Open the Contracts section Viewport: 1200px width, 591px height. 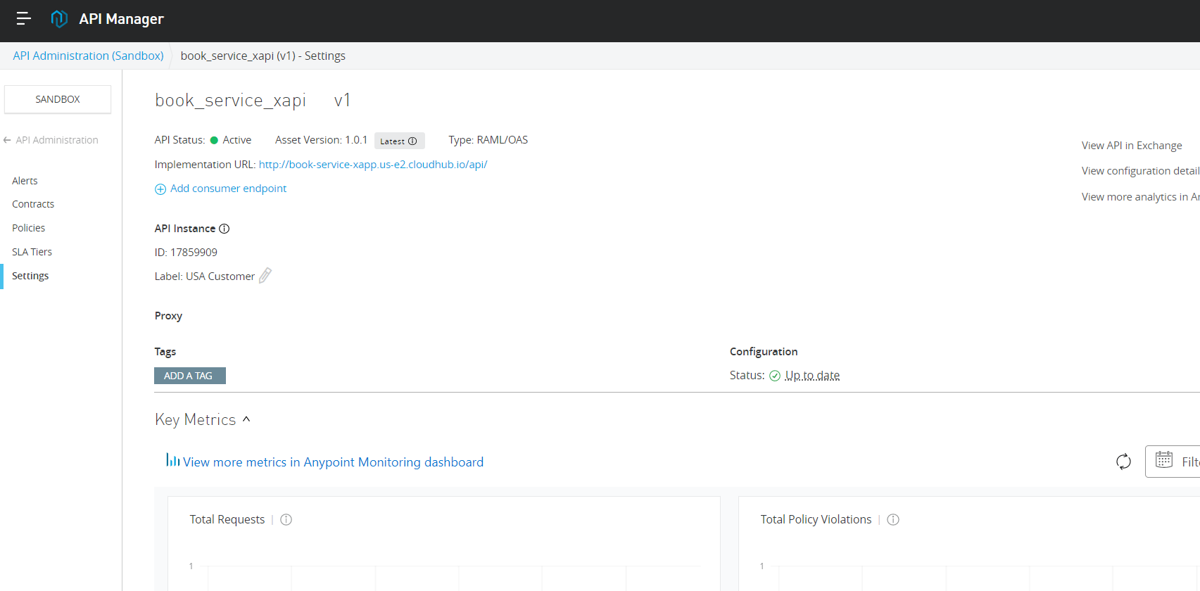(x=33, y=204)
